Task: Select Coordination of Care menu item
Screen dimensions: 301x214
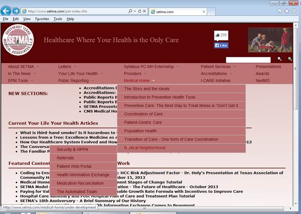Action: pyautogui.click(x=182, y=114)
